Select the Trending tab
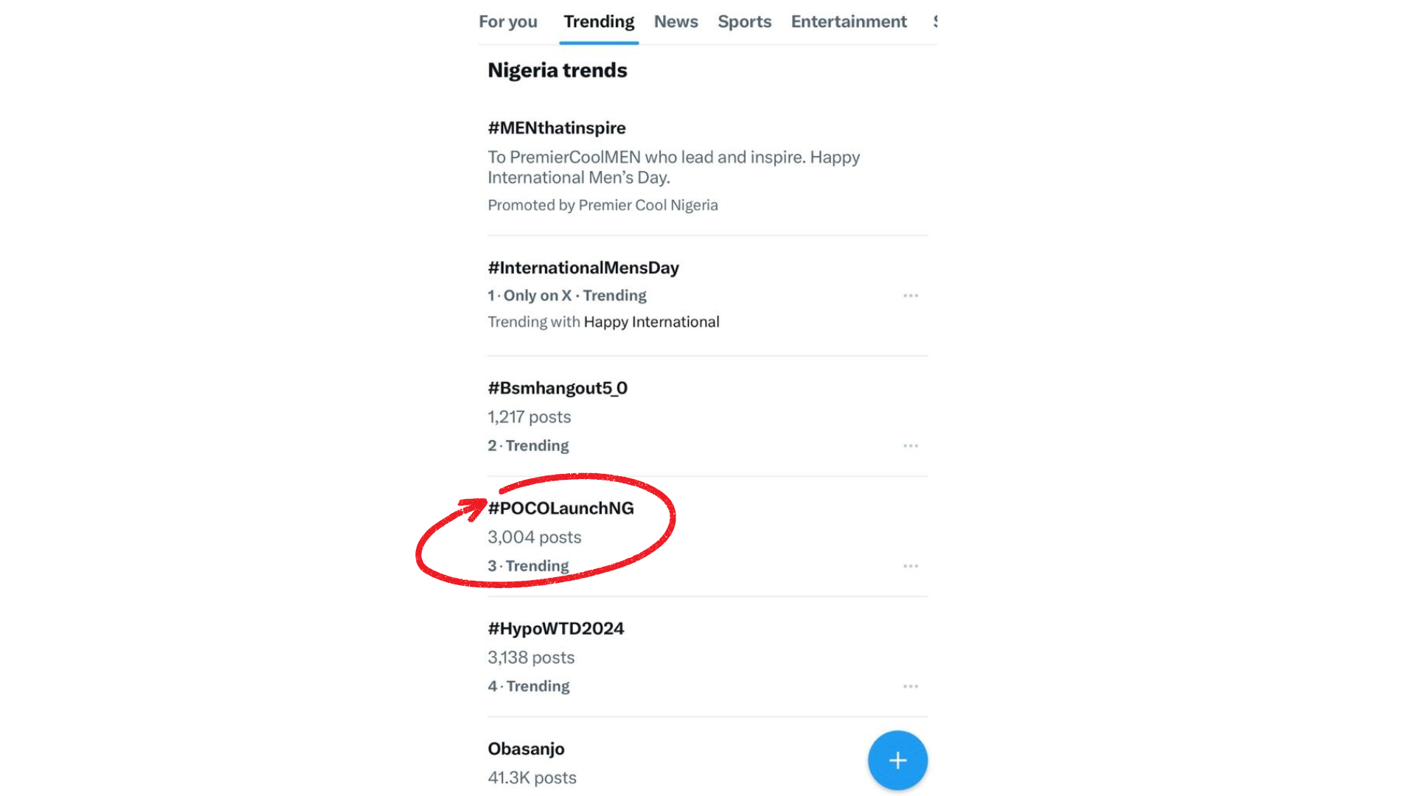 (599, 22)
